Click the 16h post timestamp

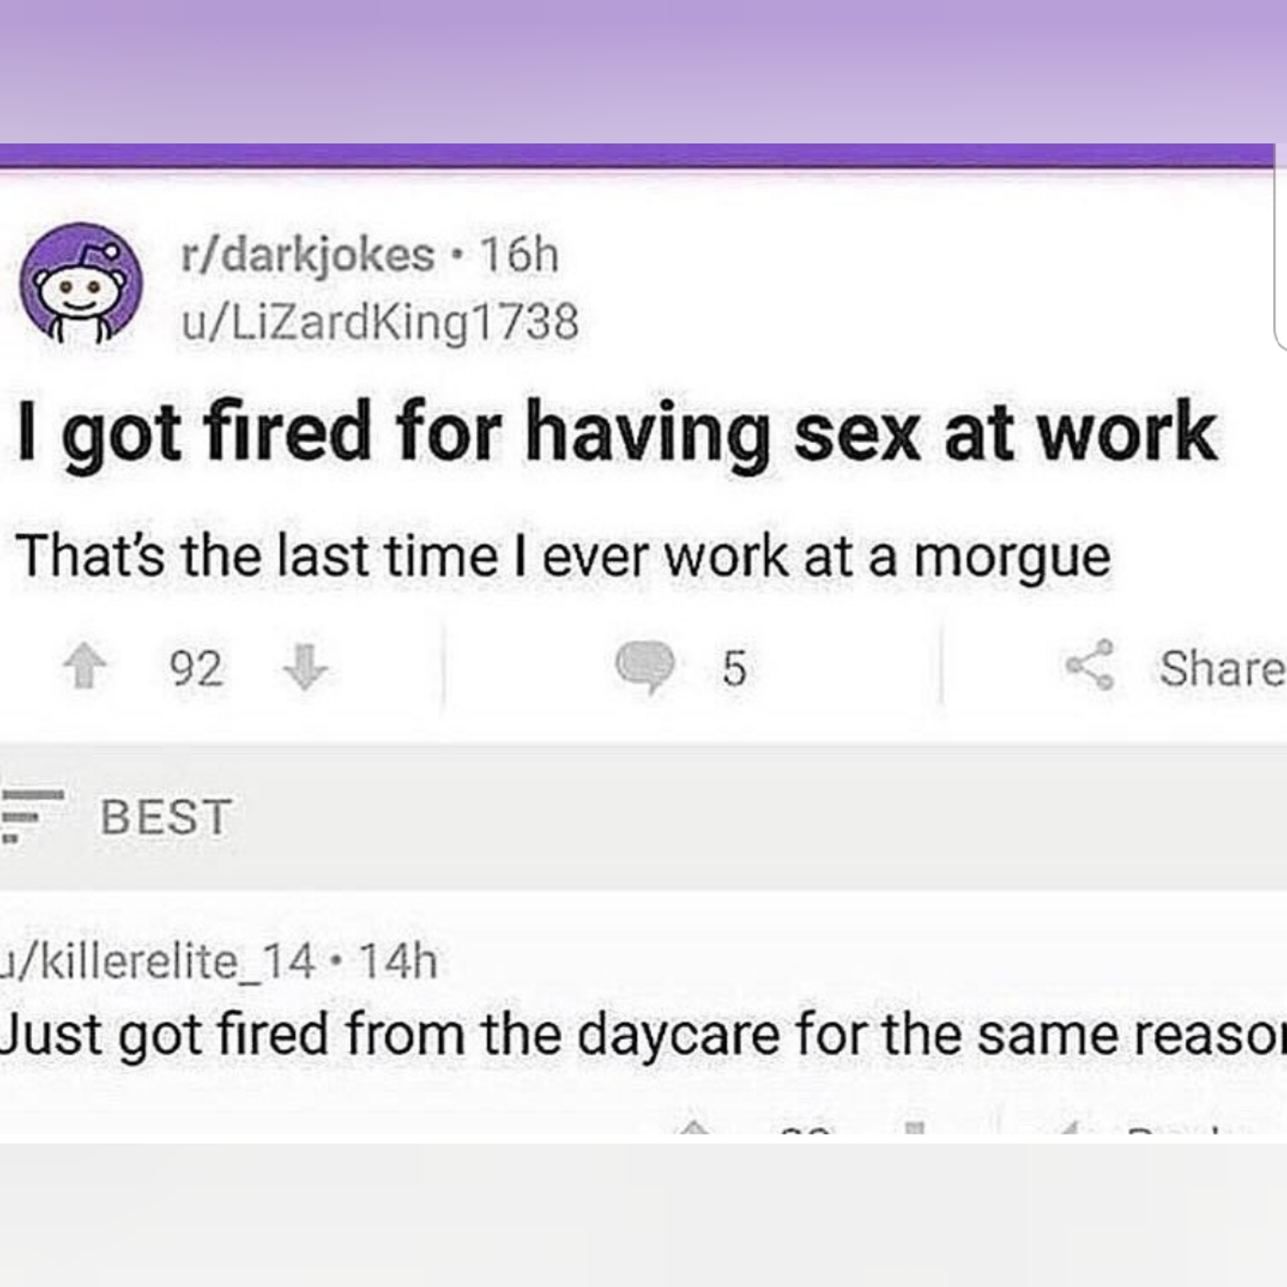(520, 255)
